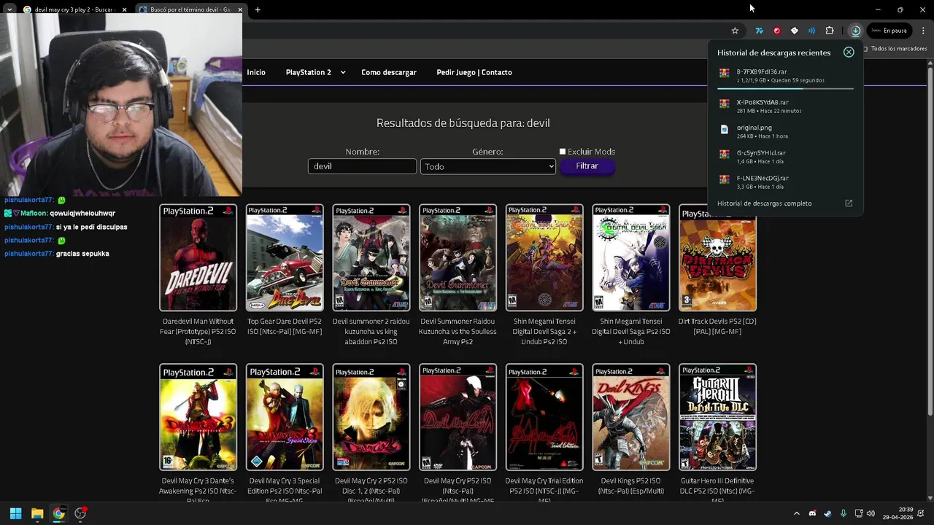This screenshot has width=934, height=525.
Task: Click the 7TV extension icon
Action: [x=760, y=31]
